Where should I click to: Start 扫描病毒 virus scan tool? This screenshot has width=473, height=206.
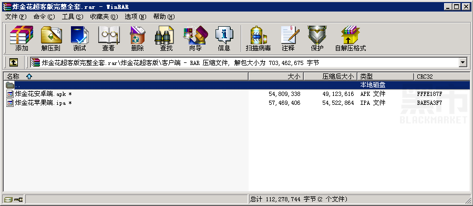[258, 38]
